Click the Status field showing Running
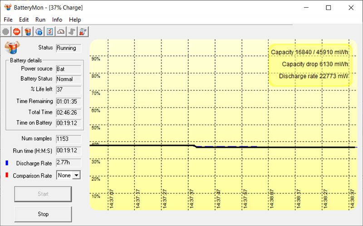The width and height of the screenshot is (363, 226). pos(69,48)
